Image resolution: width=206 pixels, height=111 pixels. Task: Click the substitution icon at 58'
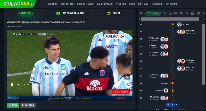(173, 61)
